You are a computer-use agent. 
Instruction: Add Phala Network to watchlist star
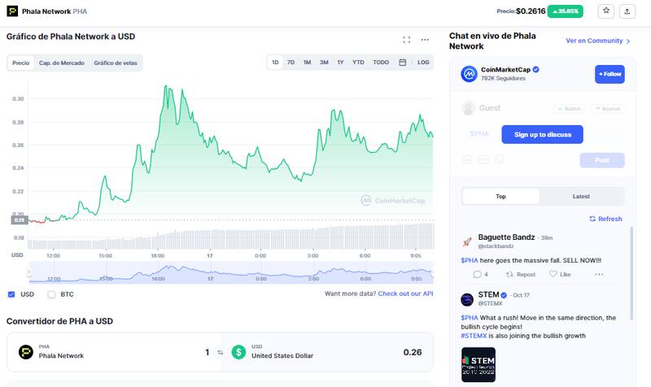(606, 11)
